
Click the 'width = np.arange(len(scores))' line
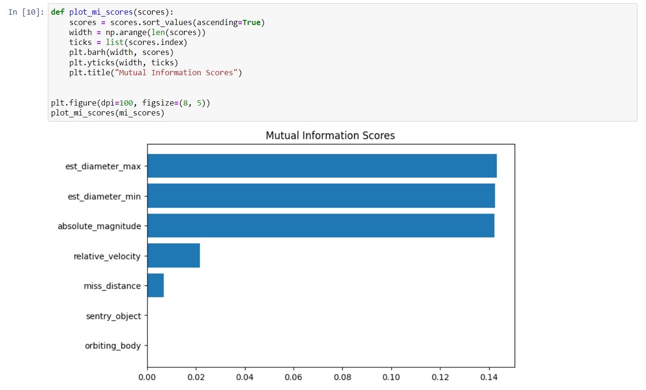pyautogui.click(x=137, y=32)
